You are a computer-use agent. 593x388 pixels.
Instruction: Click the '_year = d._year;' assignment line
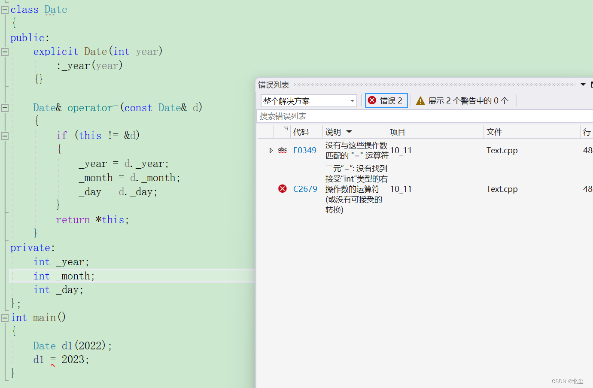coord(124,164)
